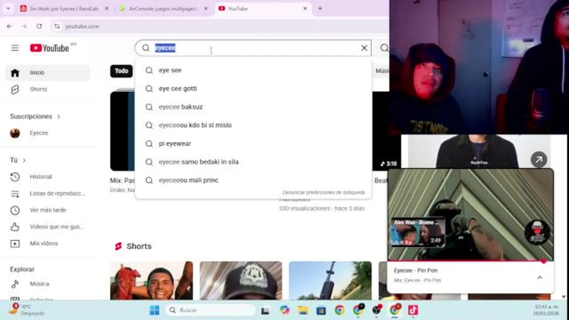Click the taskbar Buscar search box
The height and width of the screenshot is (320, 569).
coord(210,310)
